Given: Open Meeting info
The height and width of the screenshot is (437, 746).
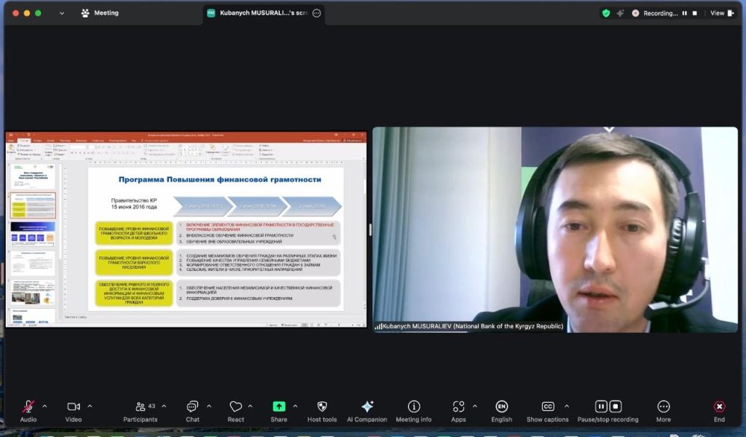Looking at the screenshot, I should pos(414,407).
